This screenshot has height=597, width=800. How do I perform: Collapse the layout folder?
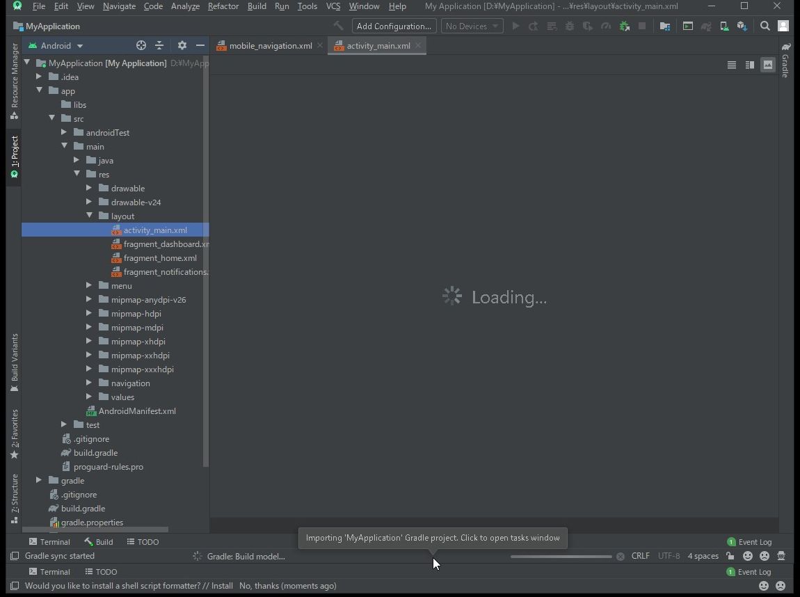(x=89, y=216)
